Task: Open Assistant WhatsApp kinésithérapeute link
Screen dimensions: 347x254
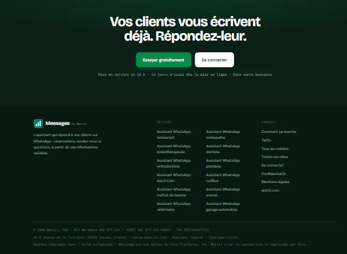Action: point(174,149)
